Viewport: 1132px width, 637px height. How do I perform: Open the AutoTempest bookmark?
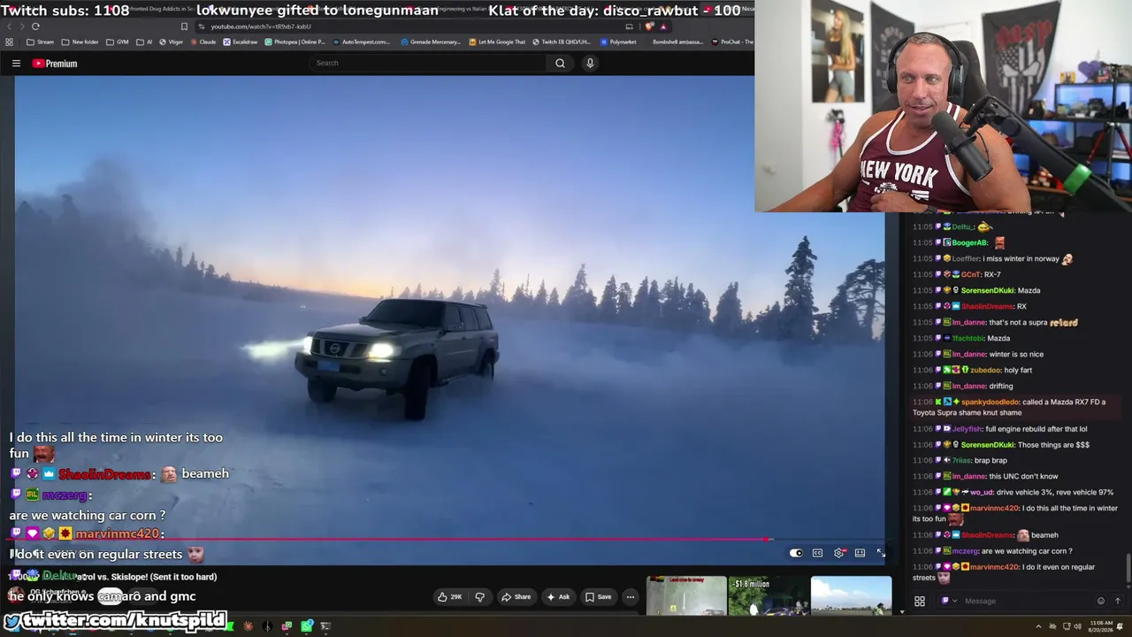click(361, 42)
